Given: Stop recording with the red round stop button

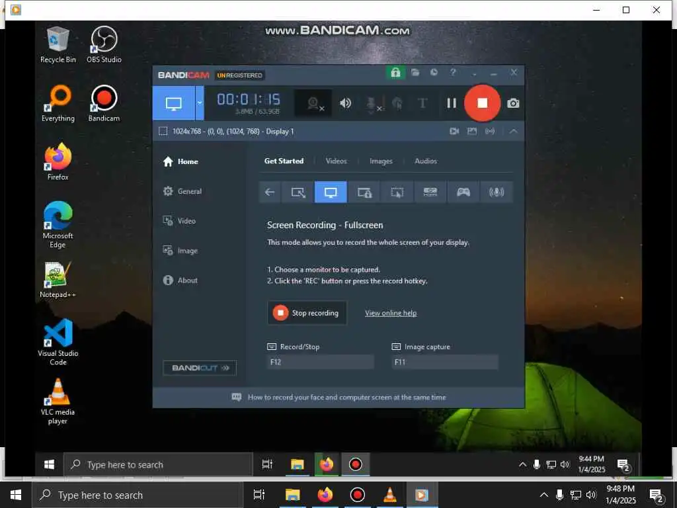Looking at the screenshot, I should pos(482,103).
